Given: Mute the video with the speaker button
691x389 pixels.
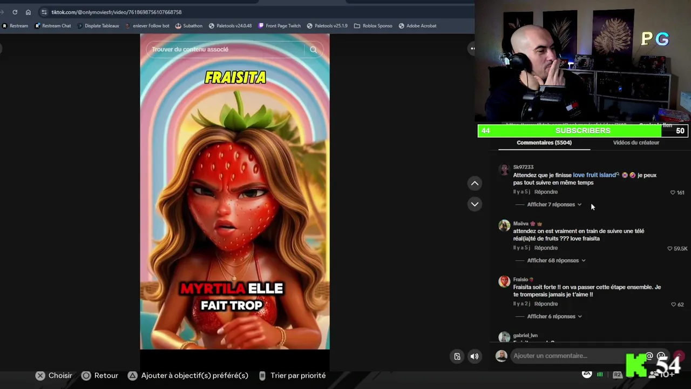Looking at the screenshot, I should pyautogui.click(x=475, y=356).
